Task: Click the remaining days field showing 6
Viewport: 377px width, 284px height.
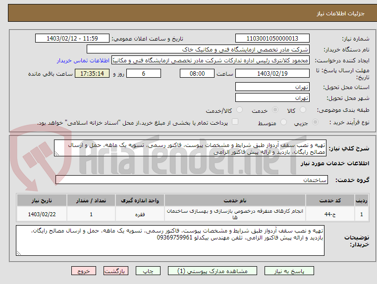Action: click(144, 73)
